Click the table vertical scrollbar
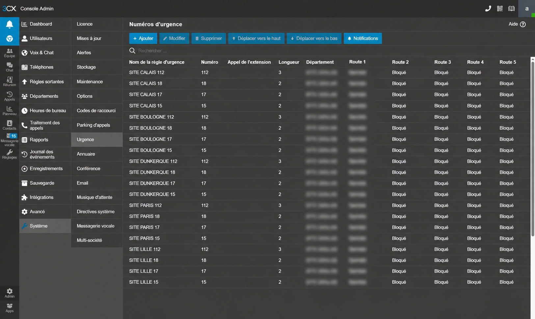This screenshot has width=535, height=319. (x=533, y=148)
